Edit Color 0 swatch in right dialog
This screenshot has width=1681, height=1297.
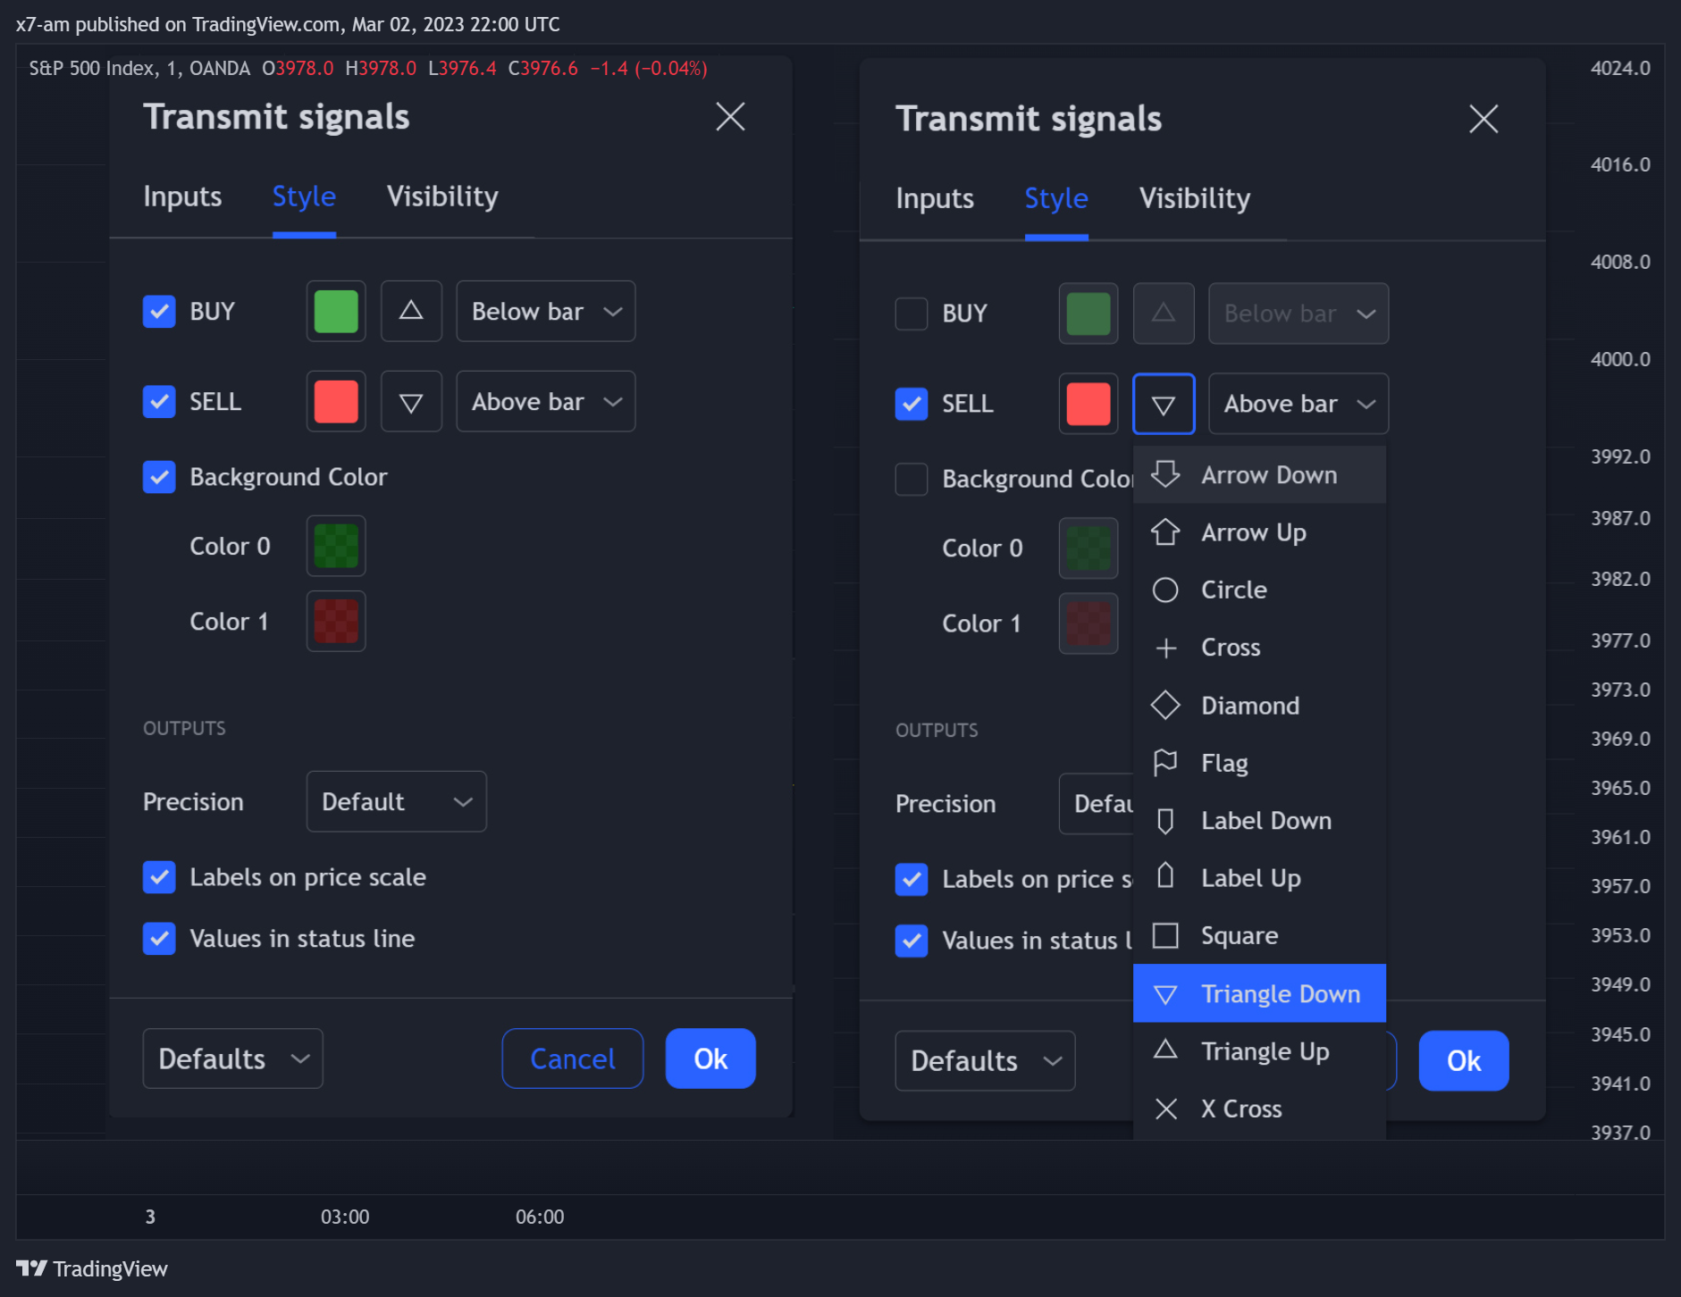click(1088, 548)
